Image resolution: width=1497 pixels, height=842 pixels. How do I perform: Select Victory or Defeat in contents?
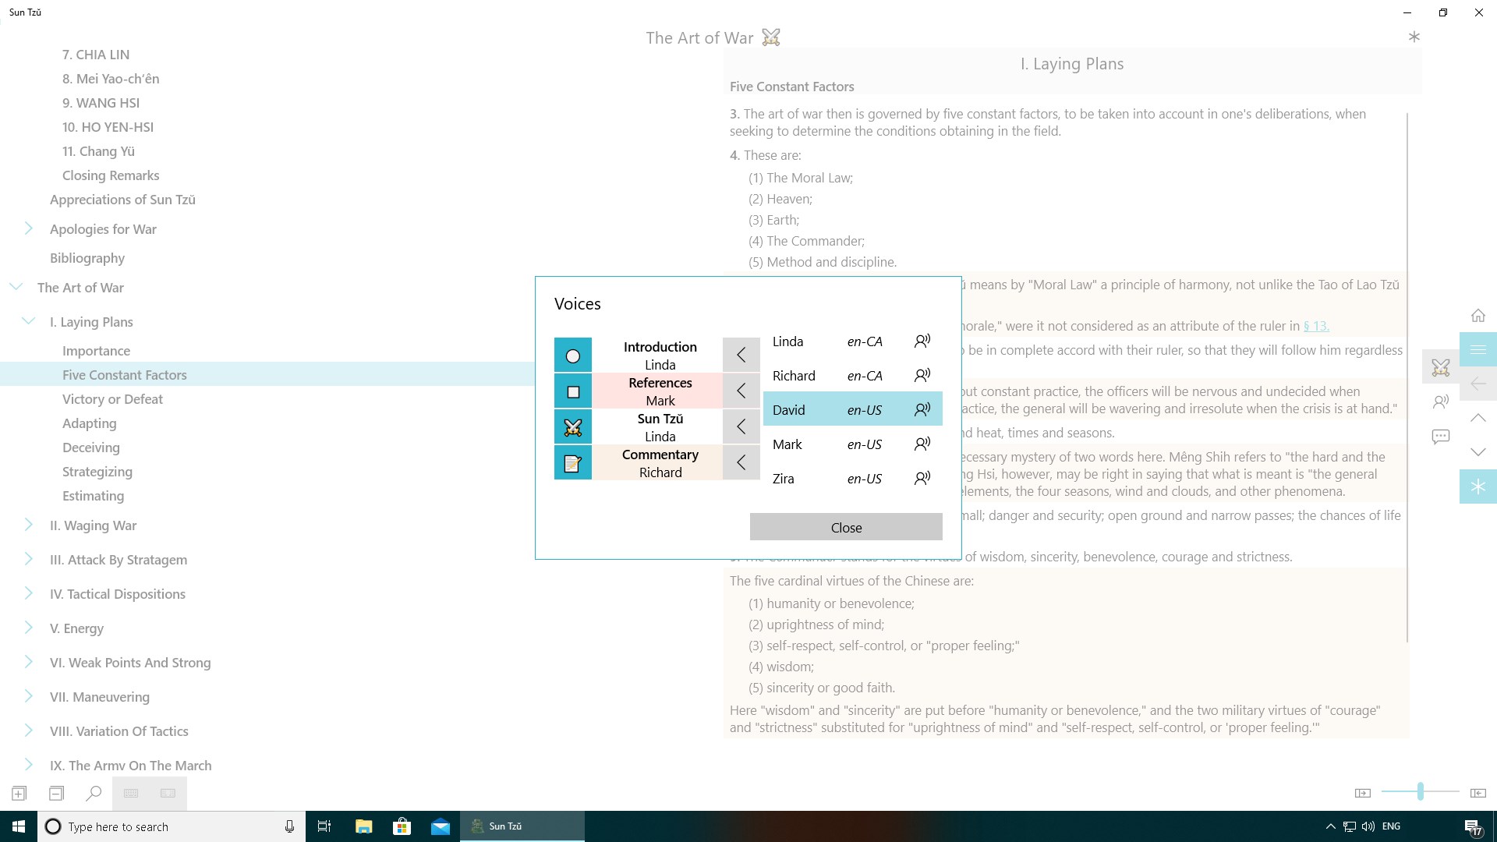(x=112, y=399)
